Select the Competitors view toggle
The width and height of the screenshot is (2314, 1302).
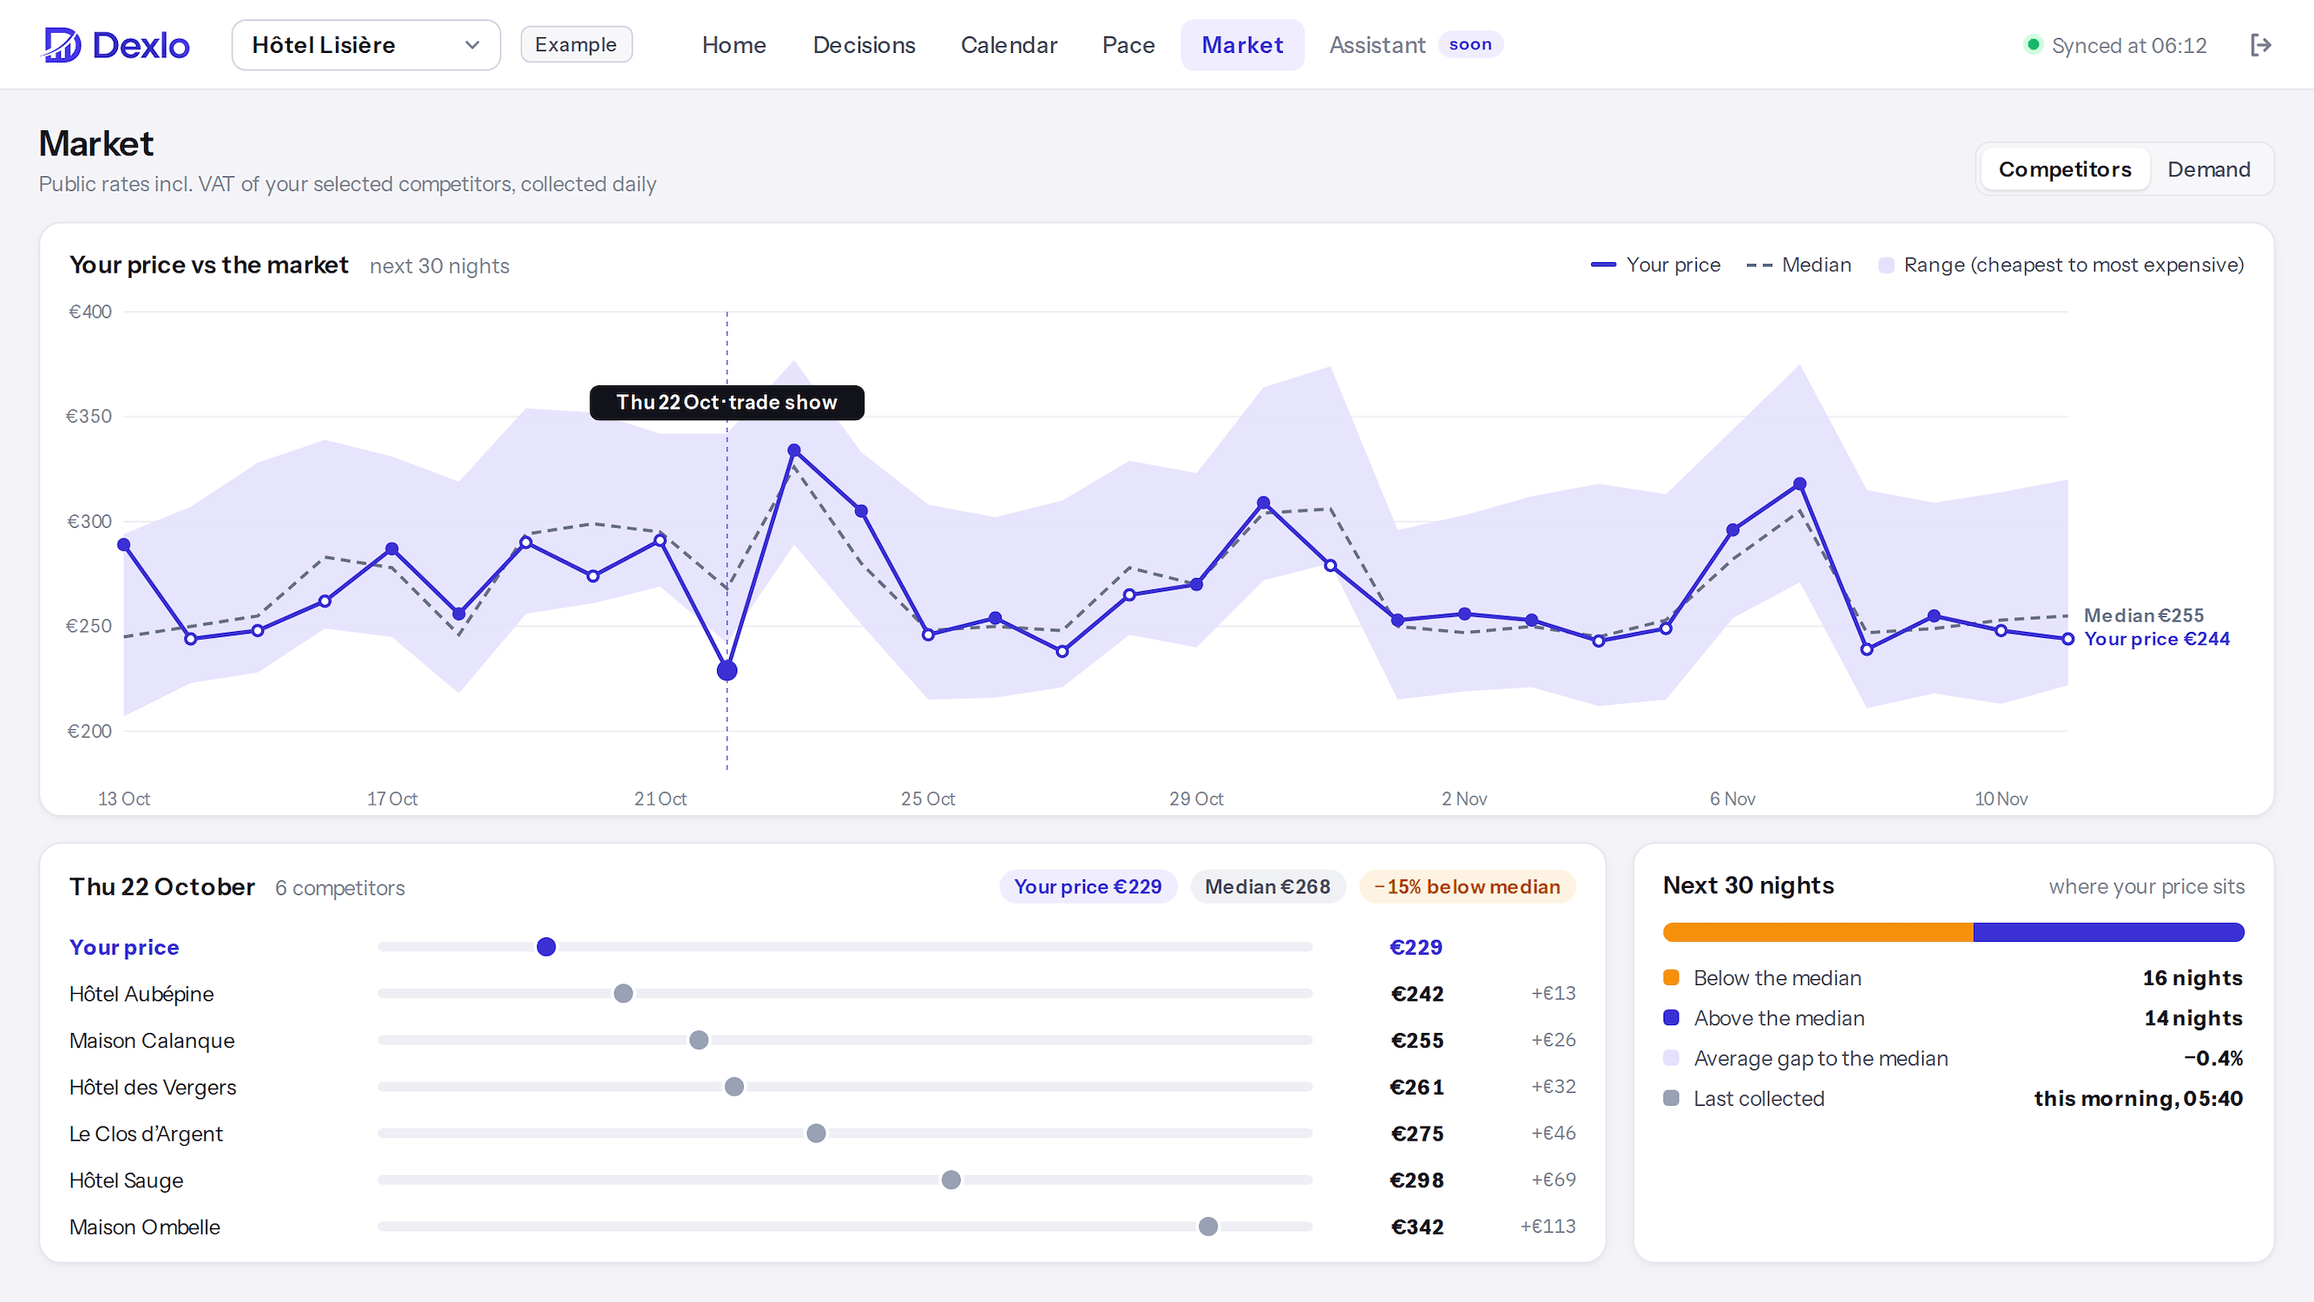point(2064,169)
